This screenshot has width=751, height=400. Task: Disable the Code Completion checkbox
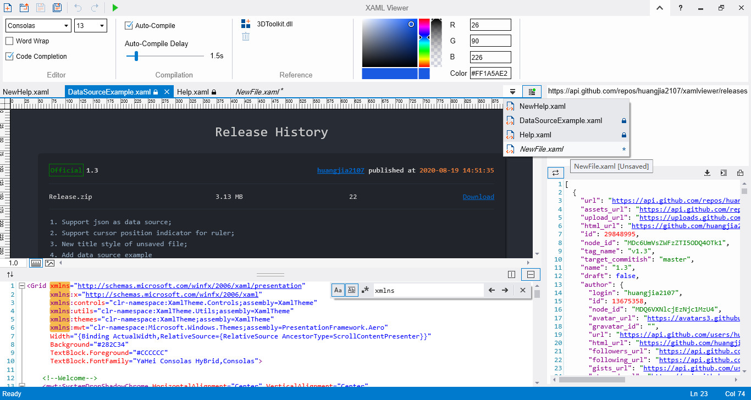10,57
